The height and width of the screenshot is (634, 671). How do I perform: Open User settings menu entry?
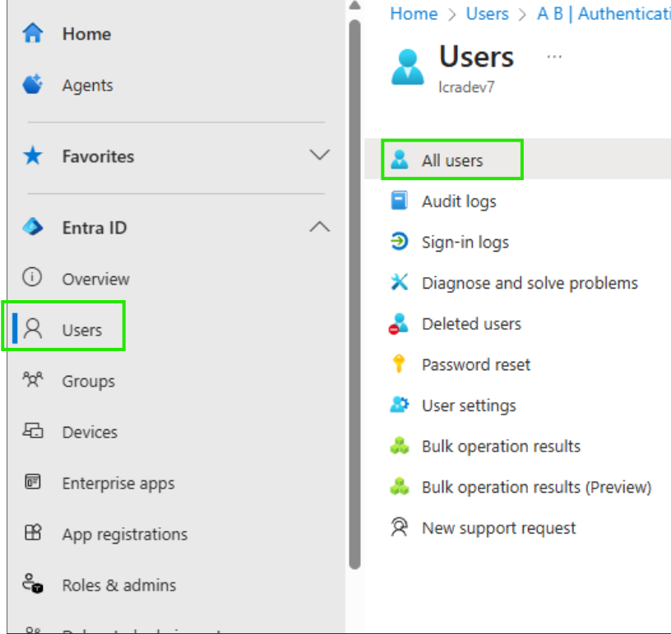point(469,405)
